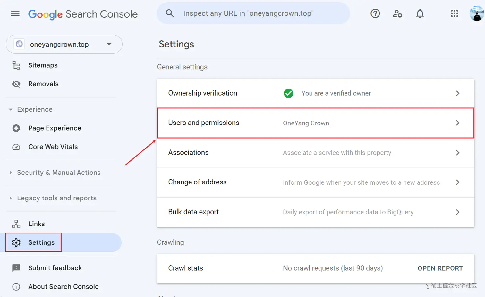Open Change of address chevron arrow
This screenshot has width=485, height=297.
click(457, 182)
